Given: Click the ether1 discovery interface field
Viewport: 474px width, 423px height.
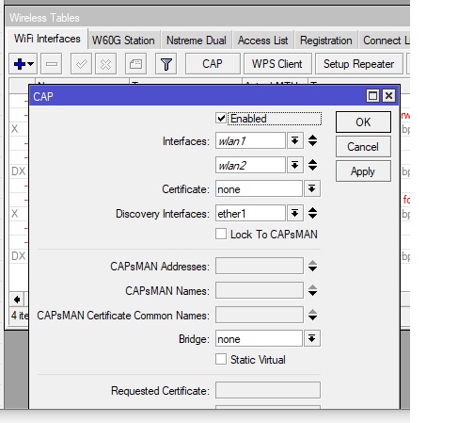Looking at the screenshot, I should click(x=250, y=213).
